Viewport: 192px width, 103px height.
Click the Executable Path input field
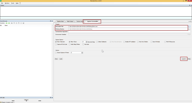tap(128, 26)
